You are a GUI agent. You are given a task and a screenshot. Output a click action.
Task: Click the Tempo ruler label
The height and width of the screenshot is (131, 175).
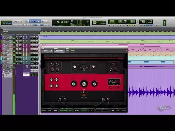(5, 33)
